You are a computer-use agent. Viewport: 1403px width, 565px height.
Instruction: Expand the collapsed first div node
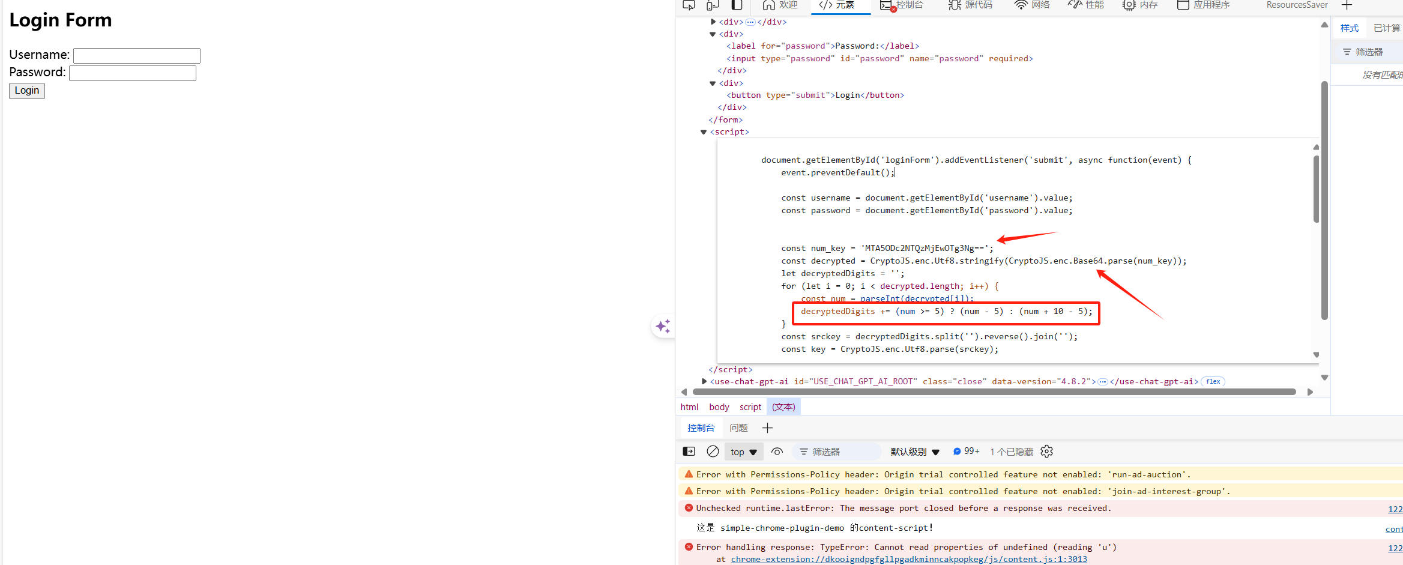(x=713, y=22)
